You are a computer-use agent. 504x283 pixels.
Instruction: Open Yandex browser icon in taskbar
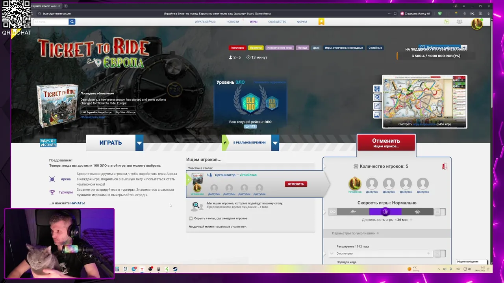coord(142,269)
